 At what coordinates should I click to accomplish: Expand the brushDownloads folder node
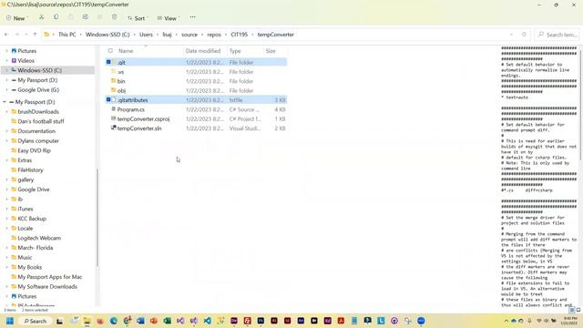6,111
